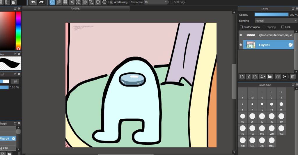Duplicate the selected layer
The image size is (298, 155).
click(x=278, y=76)
